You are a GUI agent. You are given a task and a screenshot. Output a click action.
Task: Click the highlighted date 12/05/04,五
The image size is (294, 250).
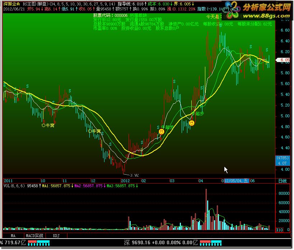(236, 181)
